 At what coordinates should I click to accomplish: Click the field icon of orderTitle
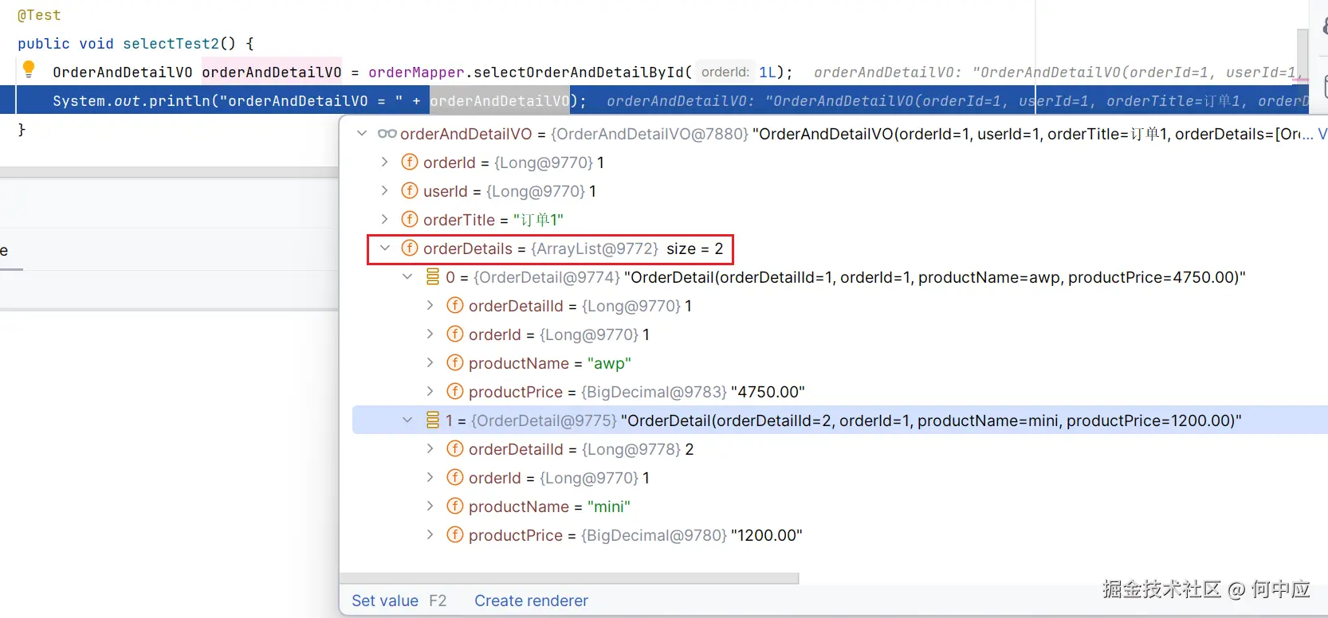coord(410,220)
